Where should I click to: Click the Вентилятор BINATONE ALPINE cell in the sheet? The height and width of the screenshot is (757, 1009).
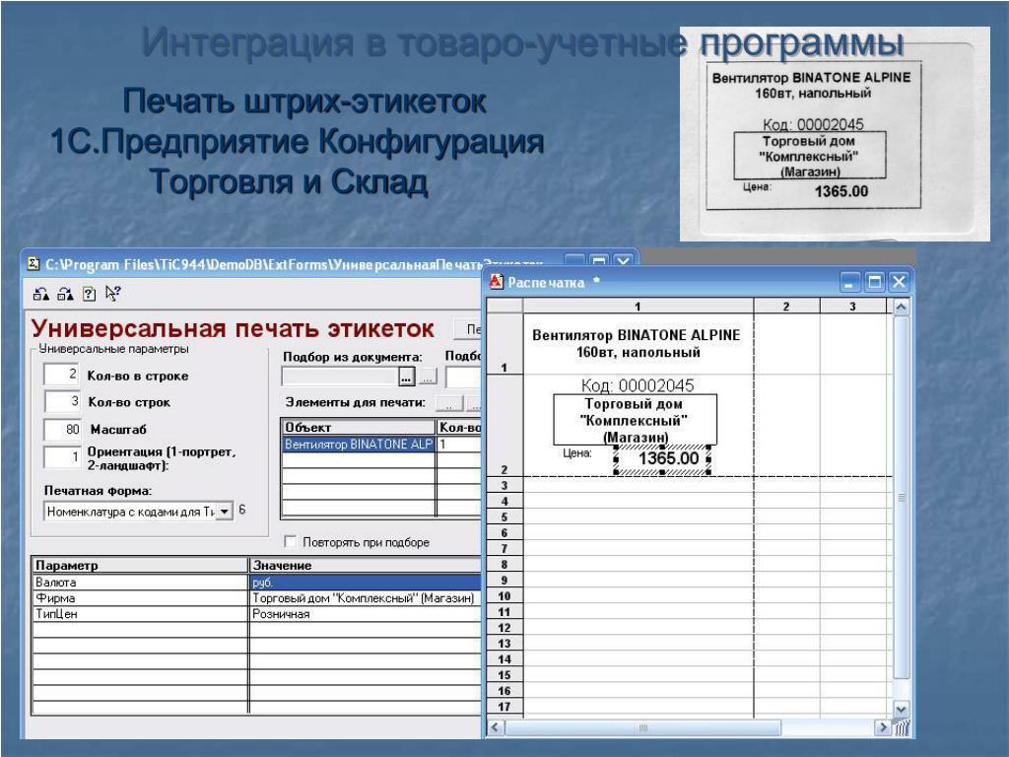coord(638,344)
